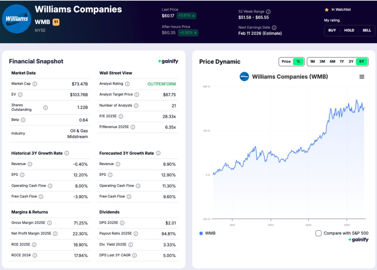Open the Market Cap info tooltip icon
The width and height of the screenshot is (377, 270).
pyautogui.click(x=35, y=84)
